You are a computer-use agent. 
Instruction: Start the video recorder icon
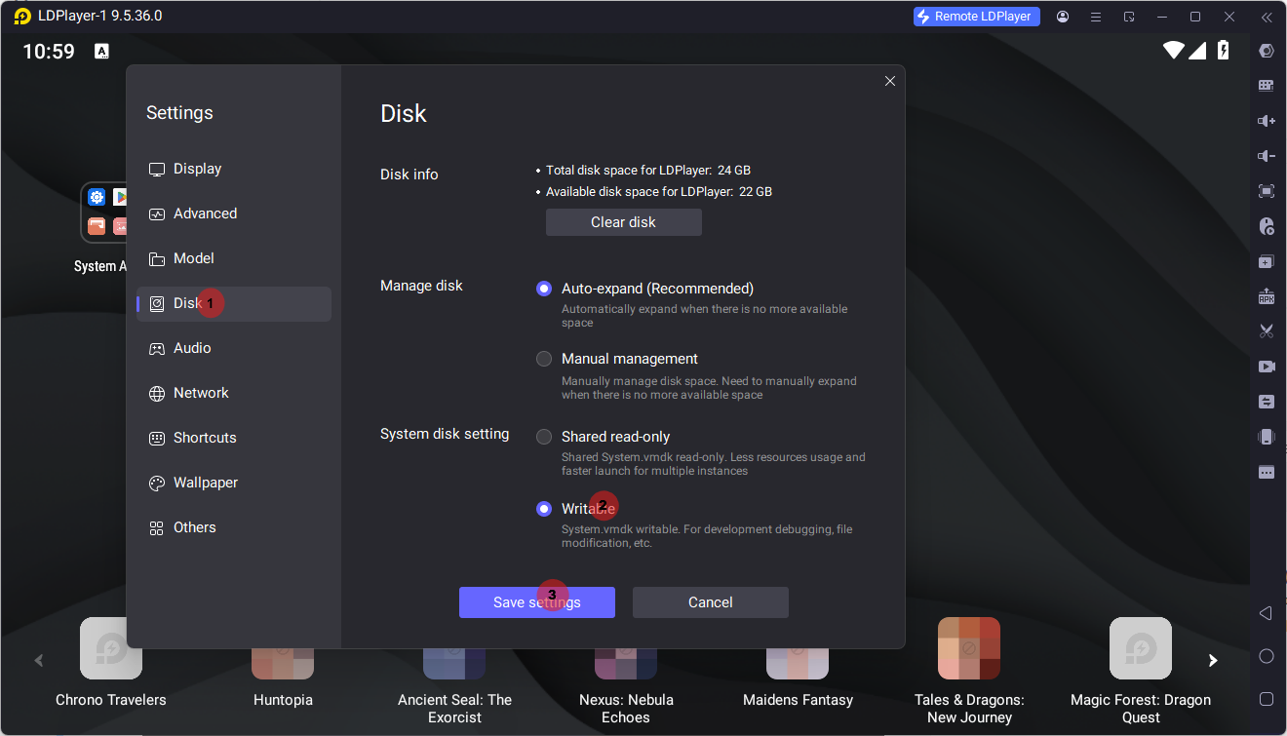coord(1267,367)
